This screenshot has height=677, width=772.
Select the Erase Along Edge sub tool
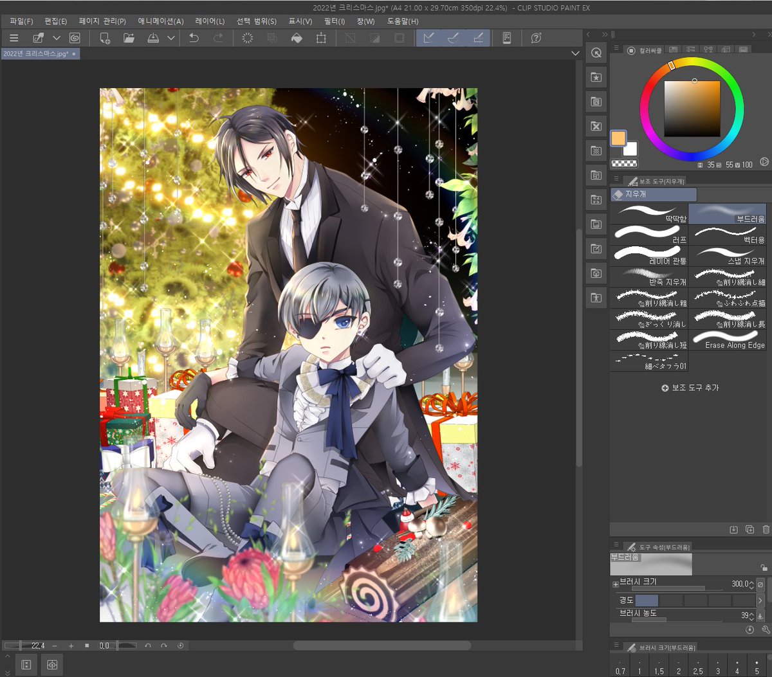click(x=728, y=340)
